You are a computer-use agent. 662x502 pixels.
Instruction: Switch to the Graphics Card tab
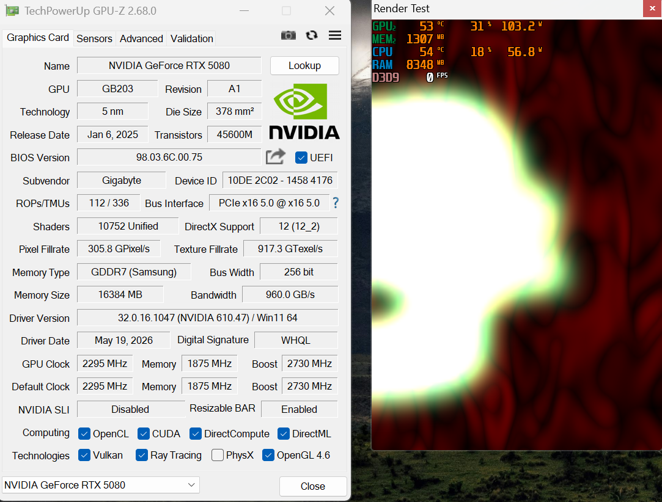(x=37, y=37)
